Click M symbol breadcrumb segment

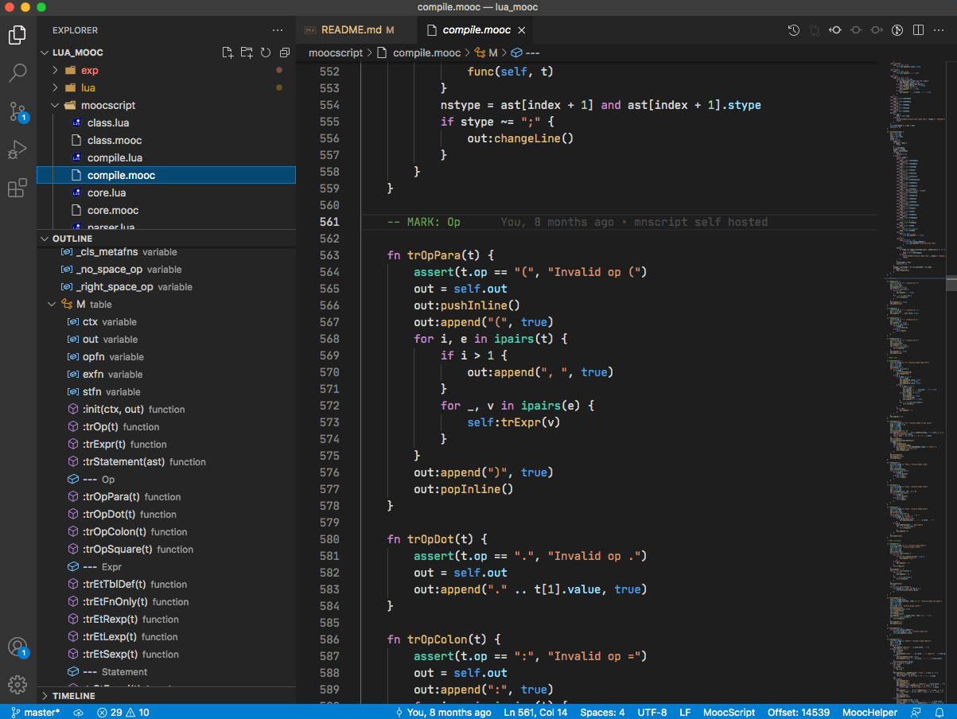(x=485, y=52)
